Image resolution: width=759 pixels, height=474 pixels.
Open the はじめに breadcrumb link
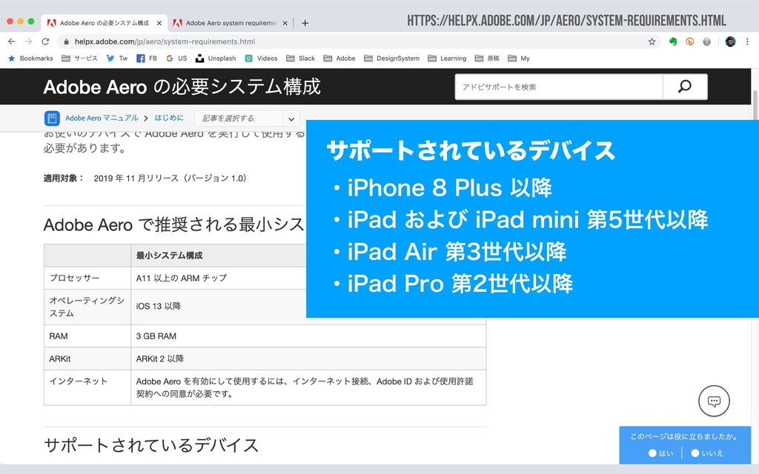pos(169,118)
